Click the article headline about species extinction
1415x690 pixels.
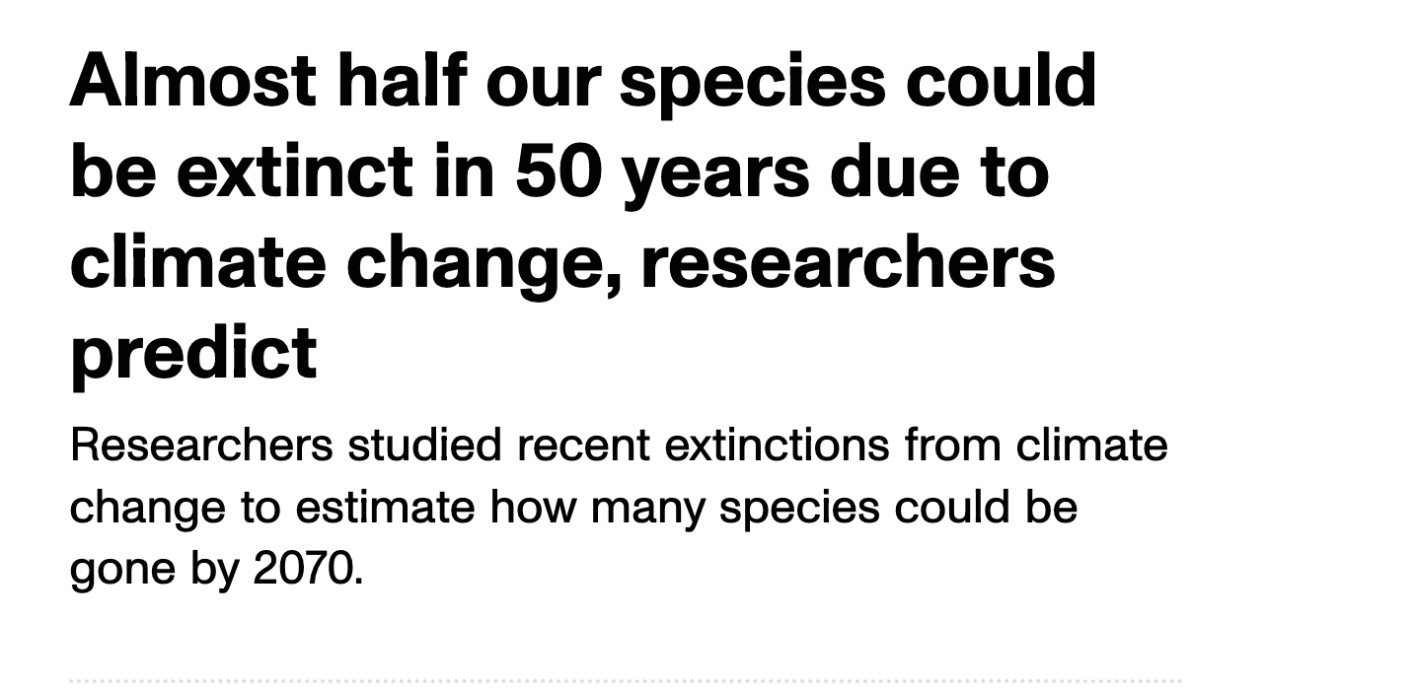pyautogui.click(x=582, y=216)
